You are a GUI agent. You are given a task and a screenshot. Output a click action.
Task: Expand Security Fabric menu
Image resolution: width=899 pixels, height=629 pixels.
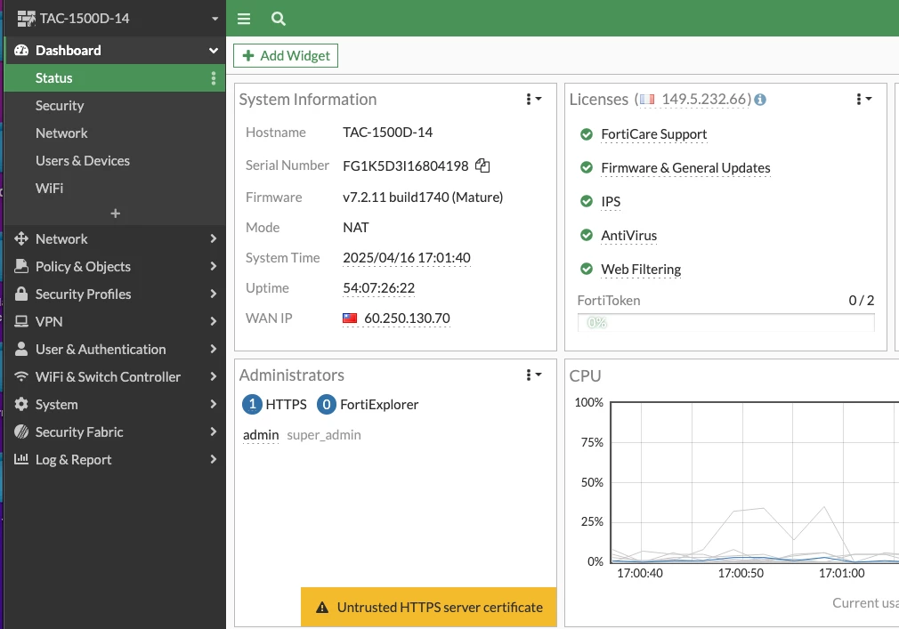pyautogui.click(x=115, y=431)
